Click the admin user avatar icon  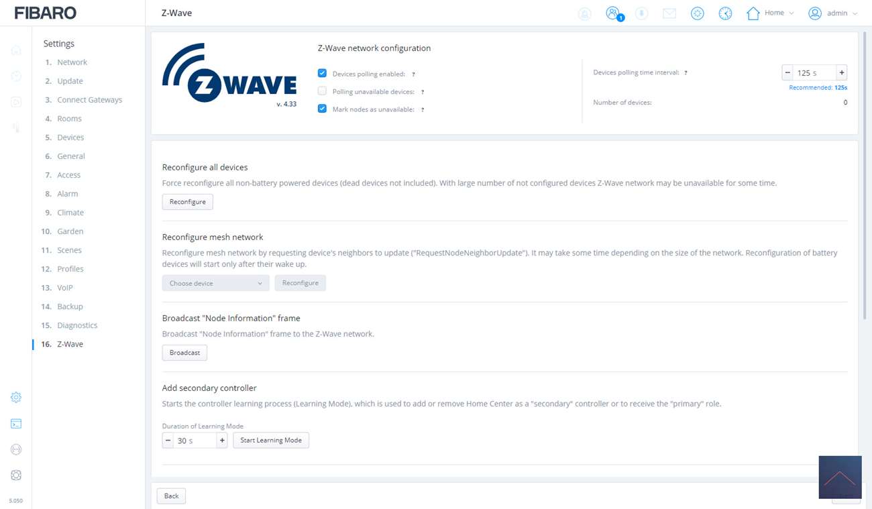pyautogui.click(x=815, y=13)
